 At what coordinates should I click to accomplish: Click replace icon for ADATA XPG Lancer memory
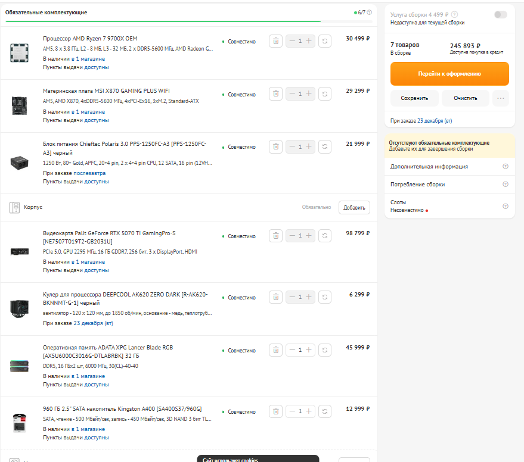click(325, 350)
